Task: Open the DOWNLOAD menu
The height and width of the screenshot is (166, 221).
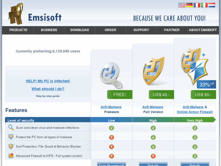Action: (x=80, y=30)
